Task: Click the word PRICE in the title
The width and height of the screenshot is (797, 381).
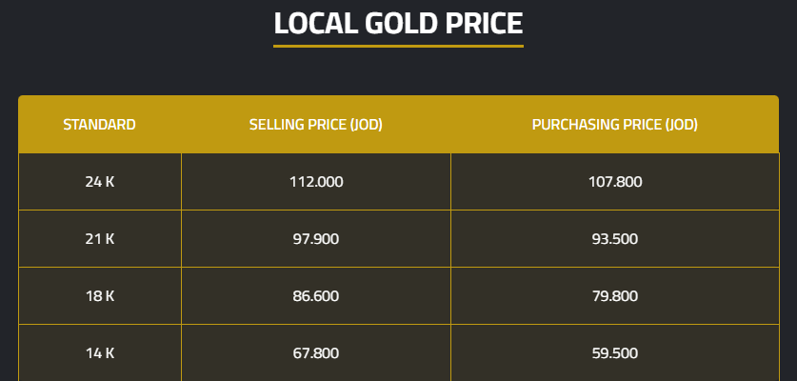Action: (x=483, y=23)
